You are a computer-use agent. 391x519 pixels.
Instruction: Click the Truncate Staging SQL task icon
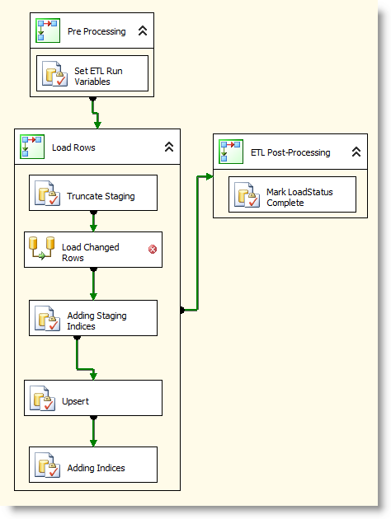coord(47,193)
